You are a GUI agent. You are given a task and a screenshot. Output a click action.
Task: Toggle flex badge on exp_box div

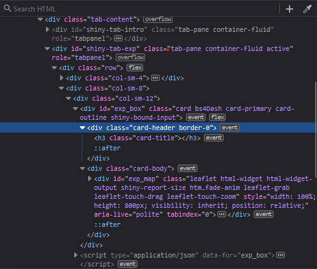217,117
